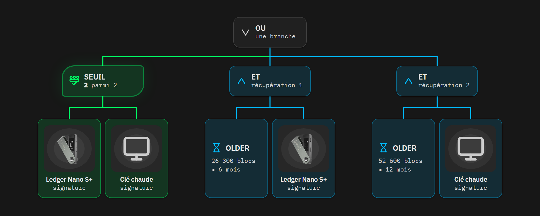
Task: Click the V-shaped OR icon in the OU node
Action: [246, 32]
